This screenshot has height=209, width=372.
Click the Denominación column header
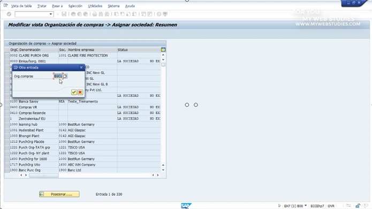pyautogui.click(x=39, y=50)
